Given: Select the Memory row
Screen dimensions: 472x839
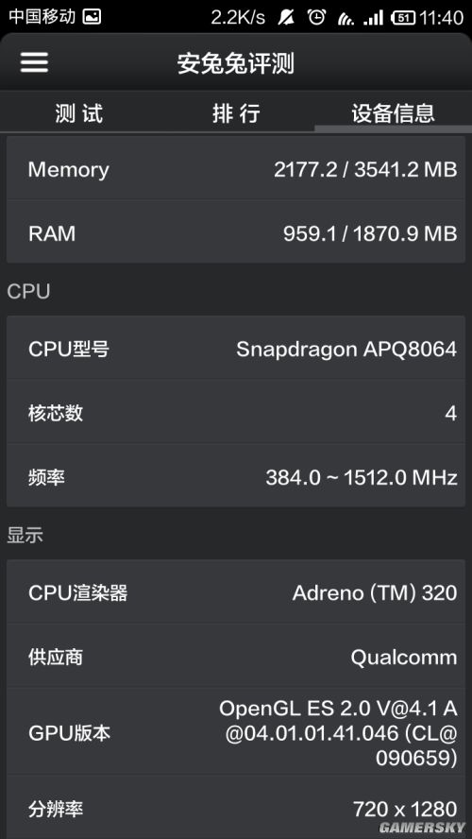Looking at the screenshot, I should pyautogui.click(x=236, y=170).
